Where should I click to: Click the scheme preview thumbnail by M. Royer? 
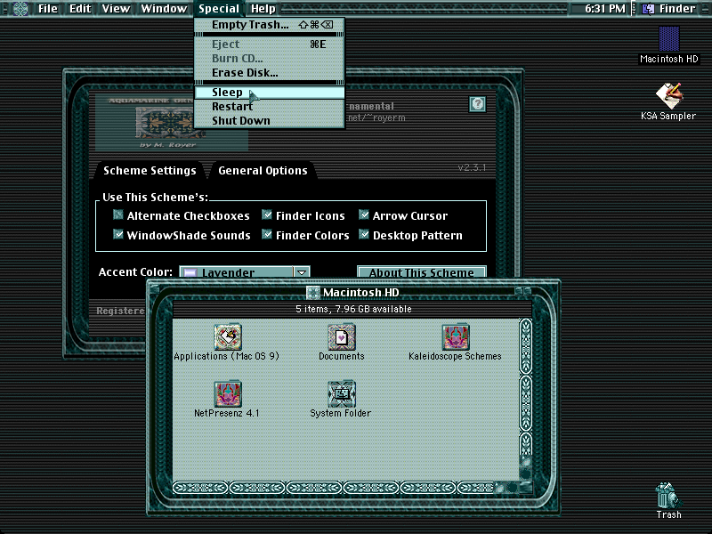point(172,122)
